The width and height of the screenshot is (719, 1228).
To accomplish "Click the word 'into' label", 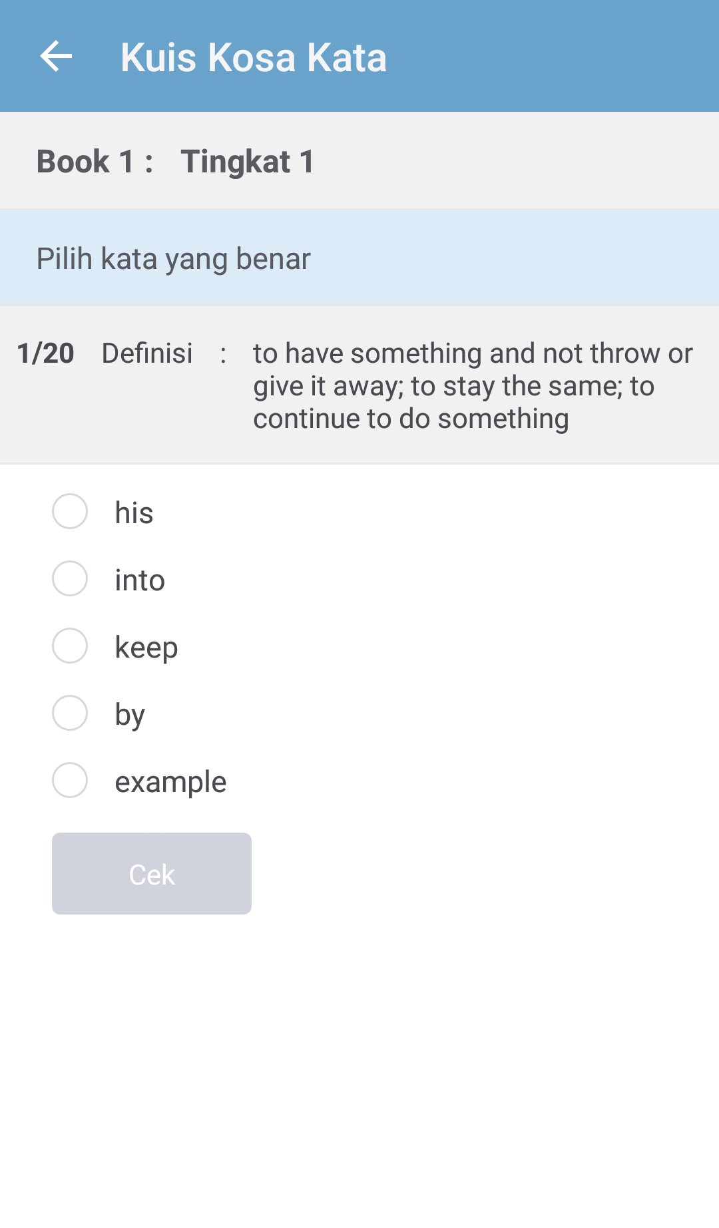I will tap(140, 580).
